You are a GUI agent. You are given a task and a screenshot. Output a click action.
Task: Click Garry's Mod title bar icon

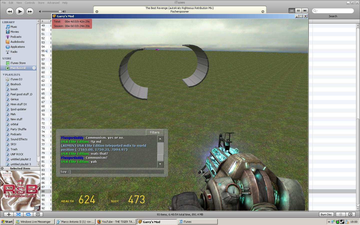(x=54, y=16)
